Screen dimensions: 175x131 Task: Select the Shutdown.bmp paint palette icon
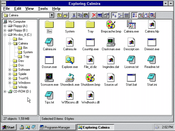click(x=90, y=78)
